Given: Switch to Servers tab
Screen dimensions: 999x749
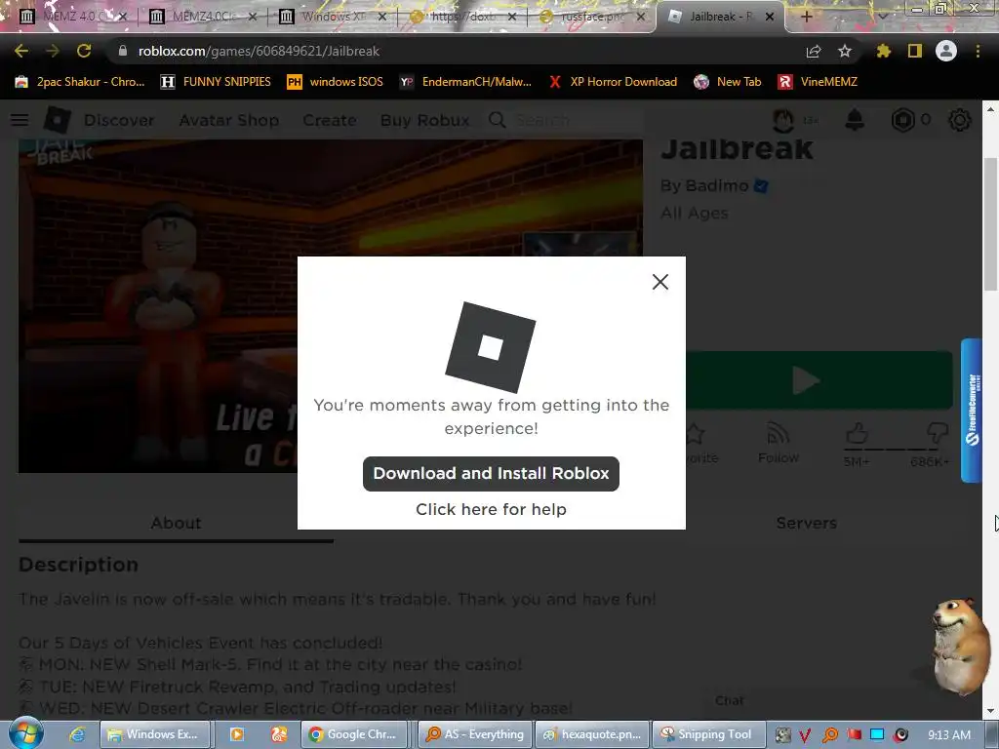Looking at the screenshot, I should coord(806,523).
